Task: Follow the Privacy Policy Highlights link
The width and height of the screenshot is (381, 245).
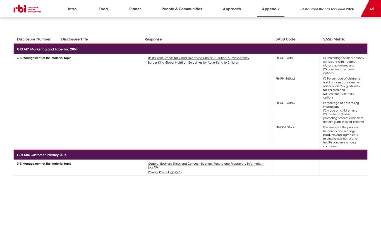Action: (165, 172)
